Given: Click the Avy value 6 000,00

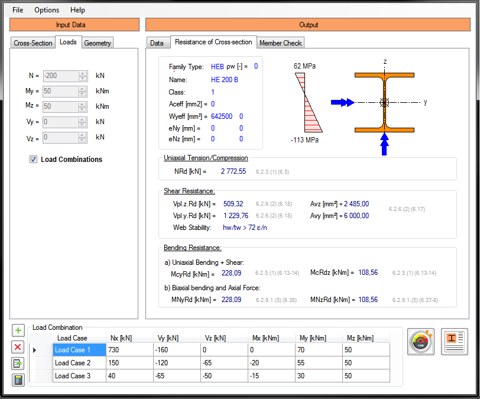Looking at the screenshot, I should pyautogui.click(x=356, y=216).
